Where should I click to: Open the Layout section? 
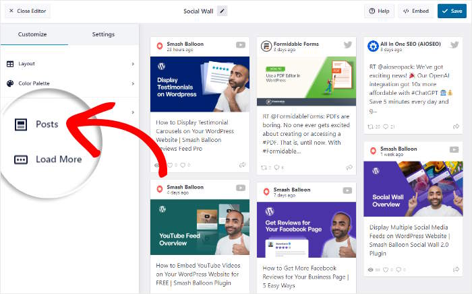70,64
